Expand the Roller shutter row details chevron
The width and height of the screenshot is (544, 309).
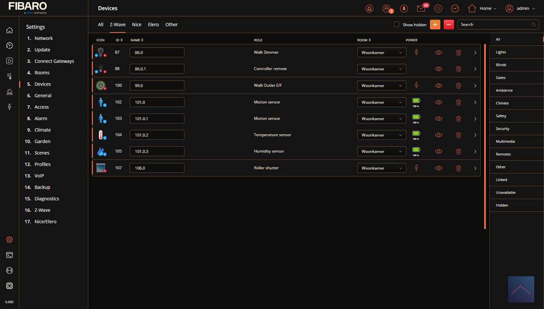click(475, 168)
